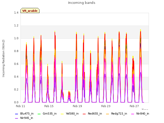Viewport: 164px width, 123px height.
Task: Click the green Grn535_in legend swatch
Action: [x=39, y=114]
